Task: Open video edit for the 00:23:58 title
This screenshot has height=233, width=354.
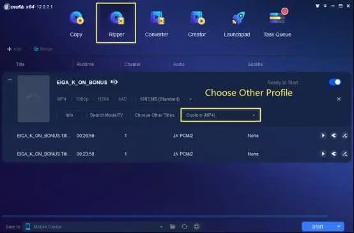Action: (x=344, y=154)
